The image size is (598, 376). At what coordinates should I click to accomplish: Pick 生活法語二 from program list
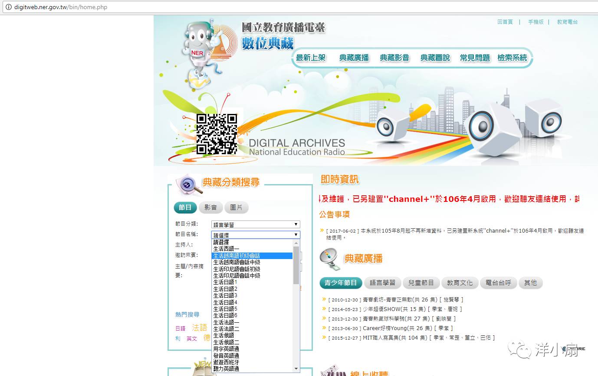[253, 329]
